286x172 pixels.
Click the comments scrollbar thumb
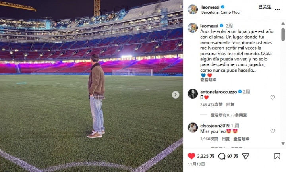pyautogui.click(x=283, y=34)
